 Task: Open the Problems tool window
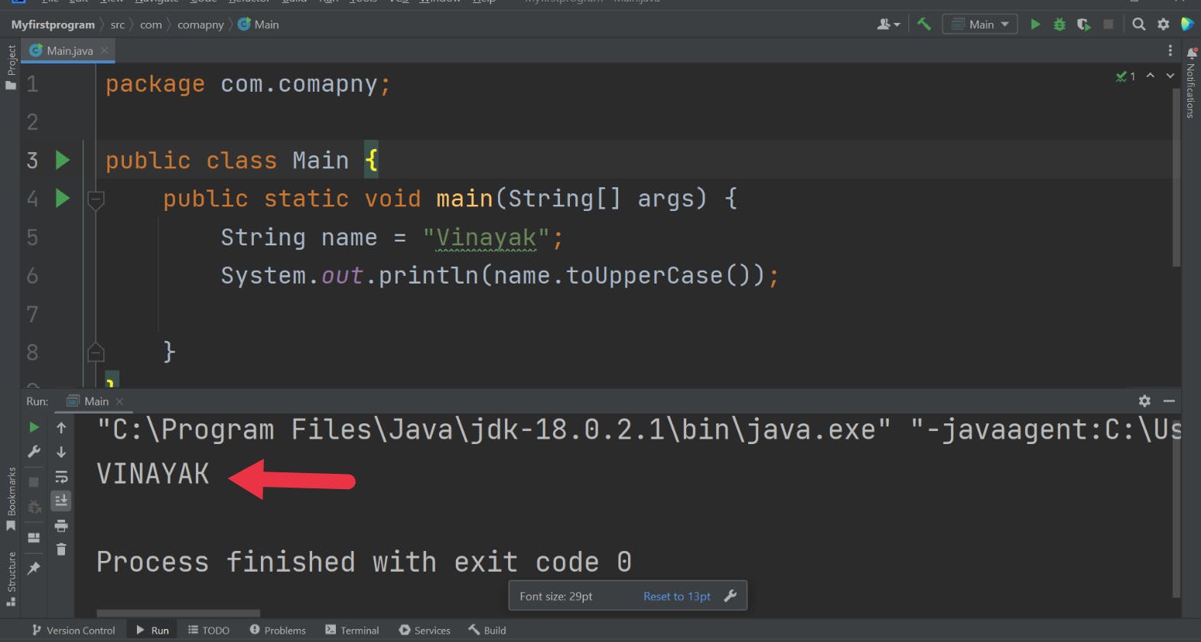(278, 631)
